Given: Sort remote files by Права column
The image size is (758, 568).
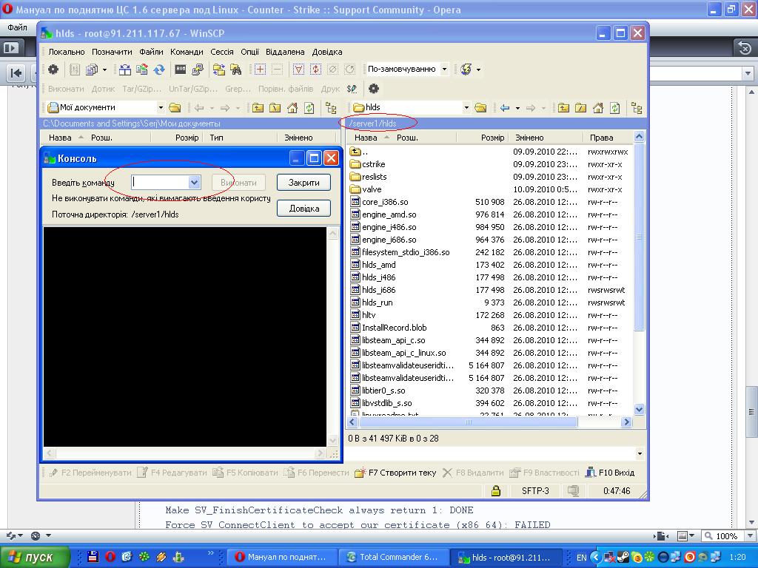Looking at the screenshot, I should pos(601,138).
